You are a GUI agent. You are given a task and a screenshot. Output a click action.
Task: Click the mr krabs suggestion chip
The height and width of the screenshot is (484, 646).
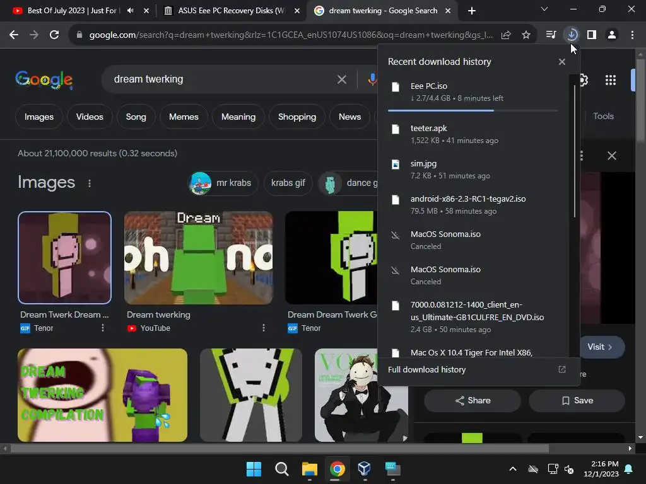223,183
